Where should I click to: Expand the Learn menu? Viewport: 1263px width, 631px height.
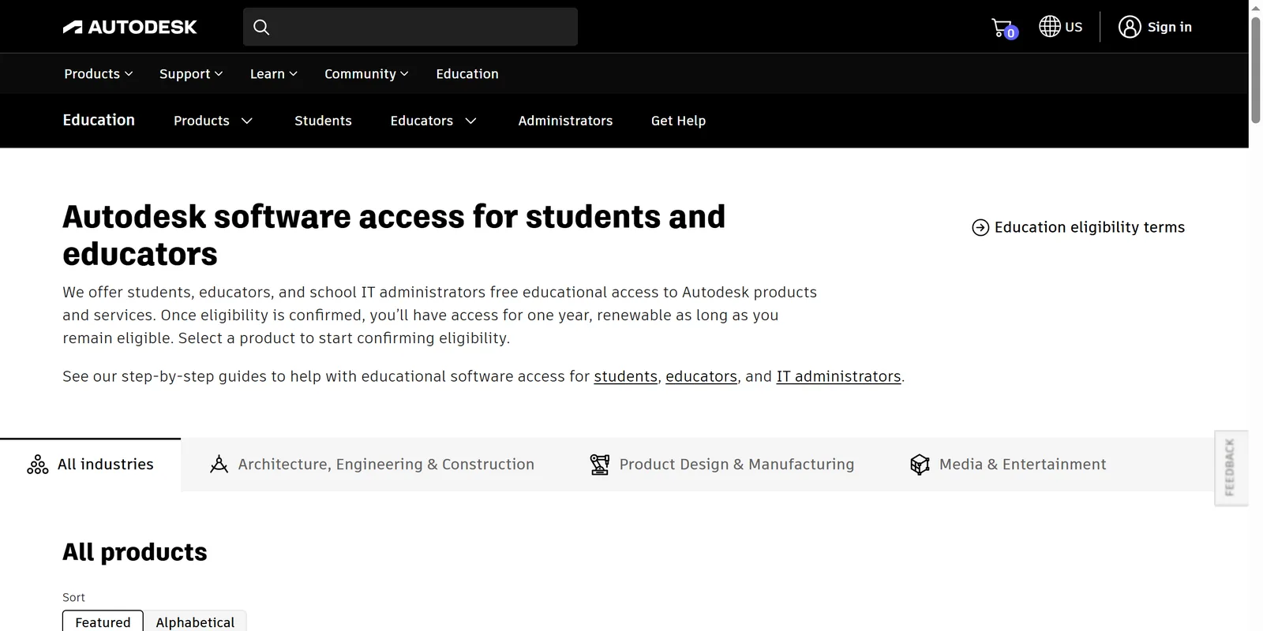pyautogui.click(x=274, y=73)
